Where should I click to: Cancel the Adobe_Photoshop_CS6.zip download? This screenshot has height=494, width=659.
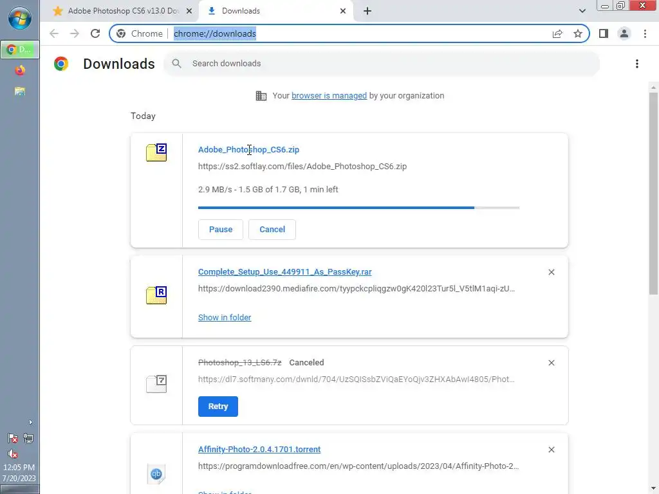click(272, 230)
